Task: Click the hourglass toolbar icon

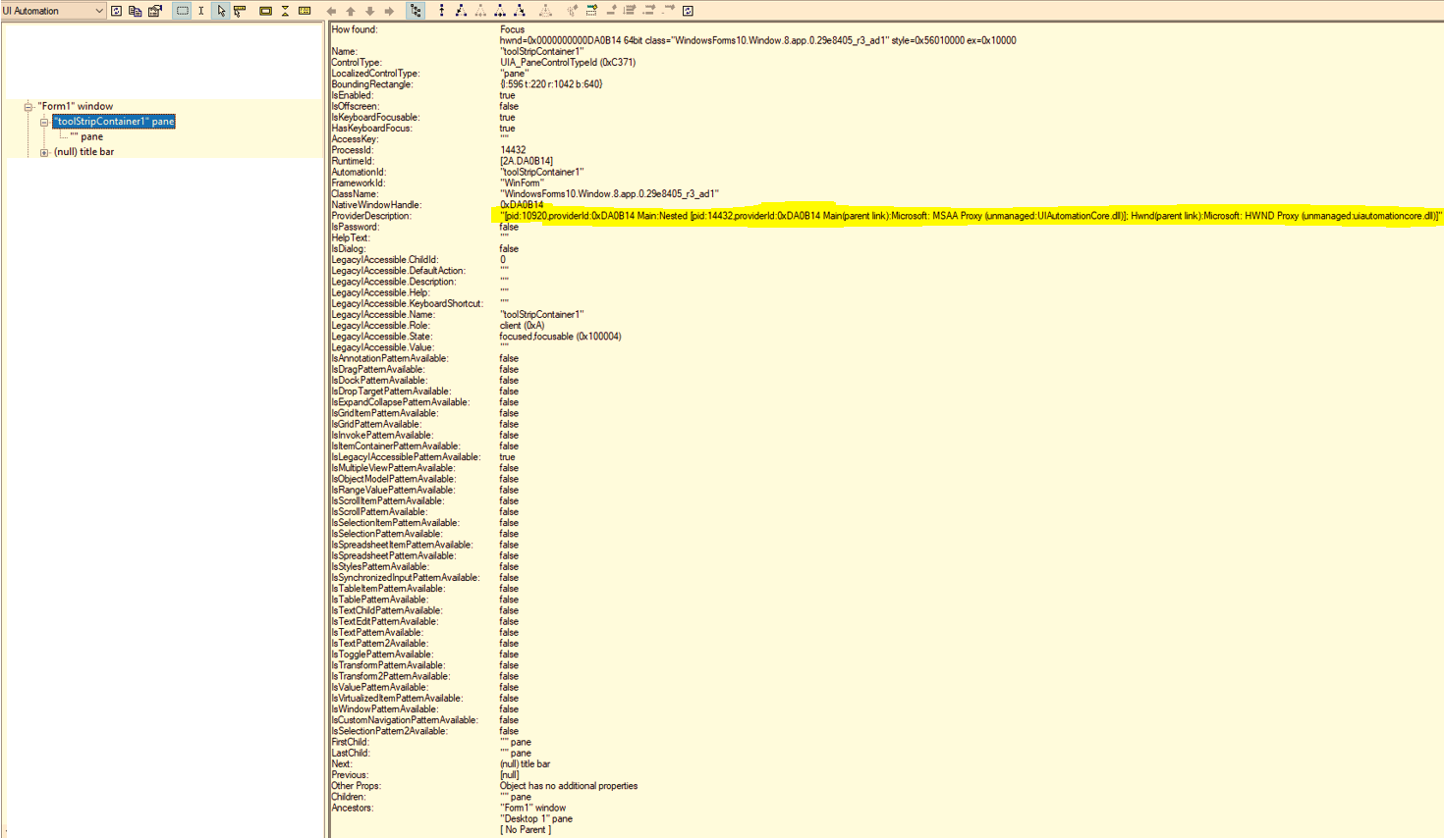Action: point(285,11)
